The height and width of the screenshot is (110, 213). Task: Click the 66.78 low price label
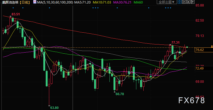tap(120, 94)
